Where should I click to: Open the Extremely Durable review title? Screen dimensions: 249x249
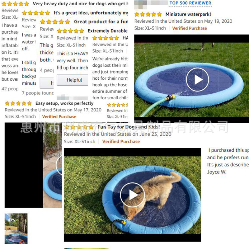[107, 31]
